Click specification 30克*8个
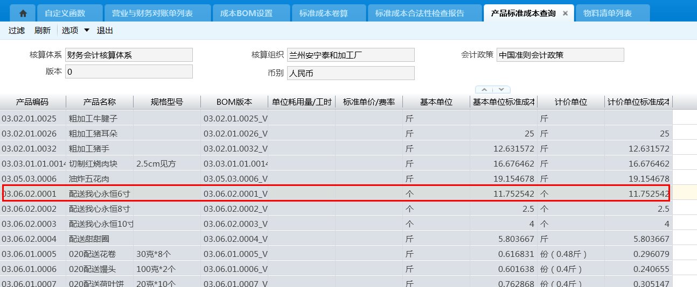This screenshot has width=697, height=287. [x=154, y=254]
